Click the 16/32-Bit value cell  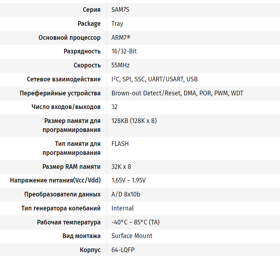click(x=124, y=51)
